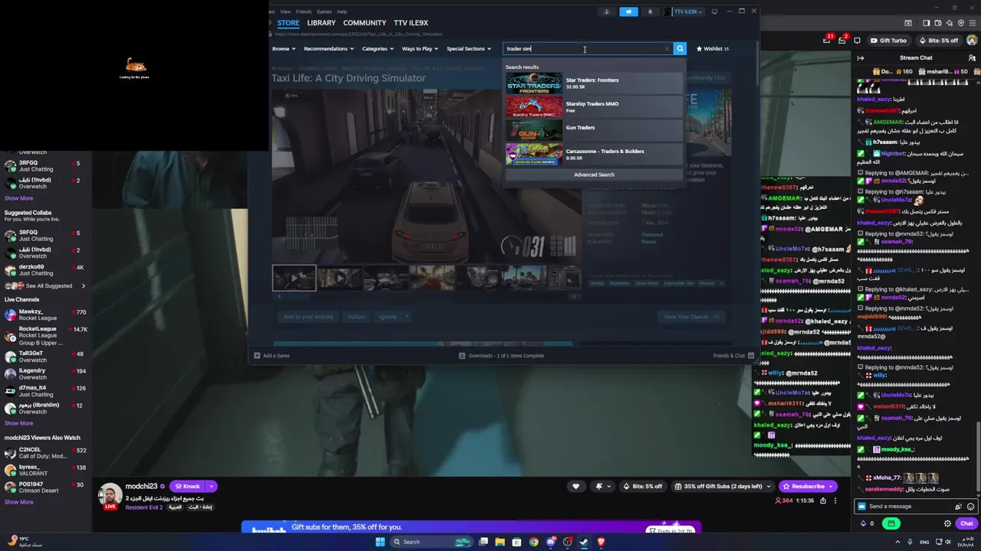Expand the Recommendations dropdown
The height and width of the screenshot is (551, 981).
point(328,49)
